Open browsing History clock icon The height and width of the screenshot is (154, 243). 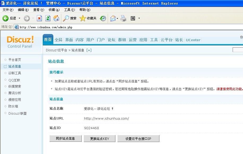pos(103,18)
